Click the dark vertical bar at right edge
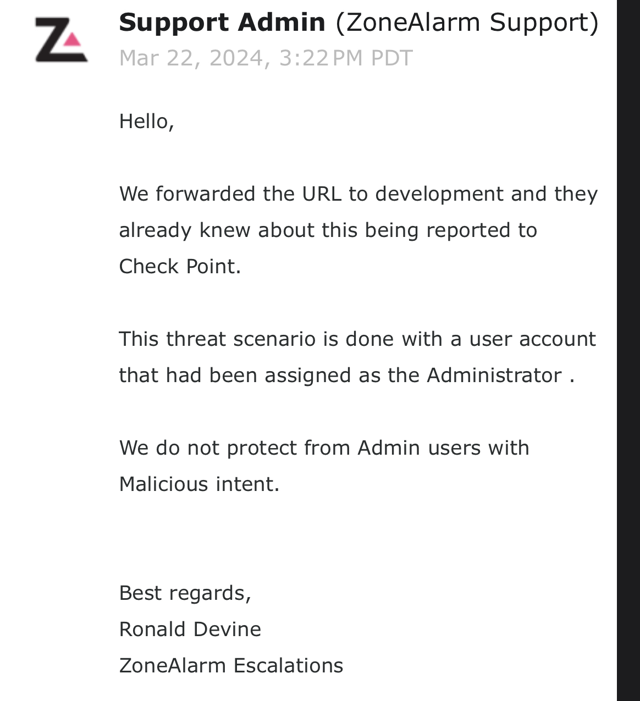Screen dimensions: 640x701 point(628,350)
